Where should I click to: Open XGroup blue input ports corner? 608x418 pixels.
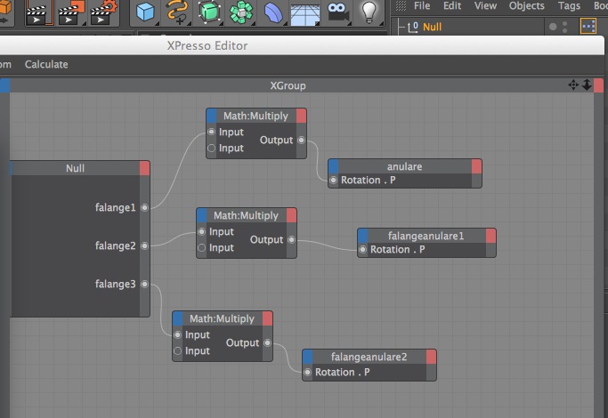(4, 85)
